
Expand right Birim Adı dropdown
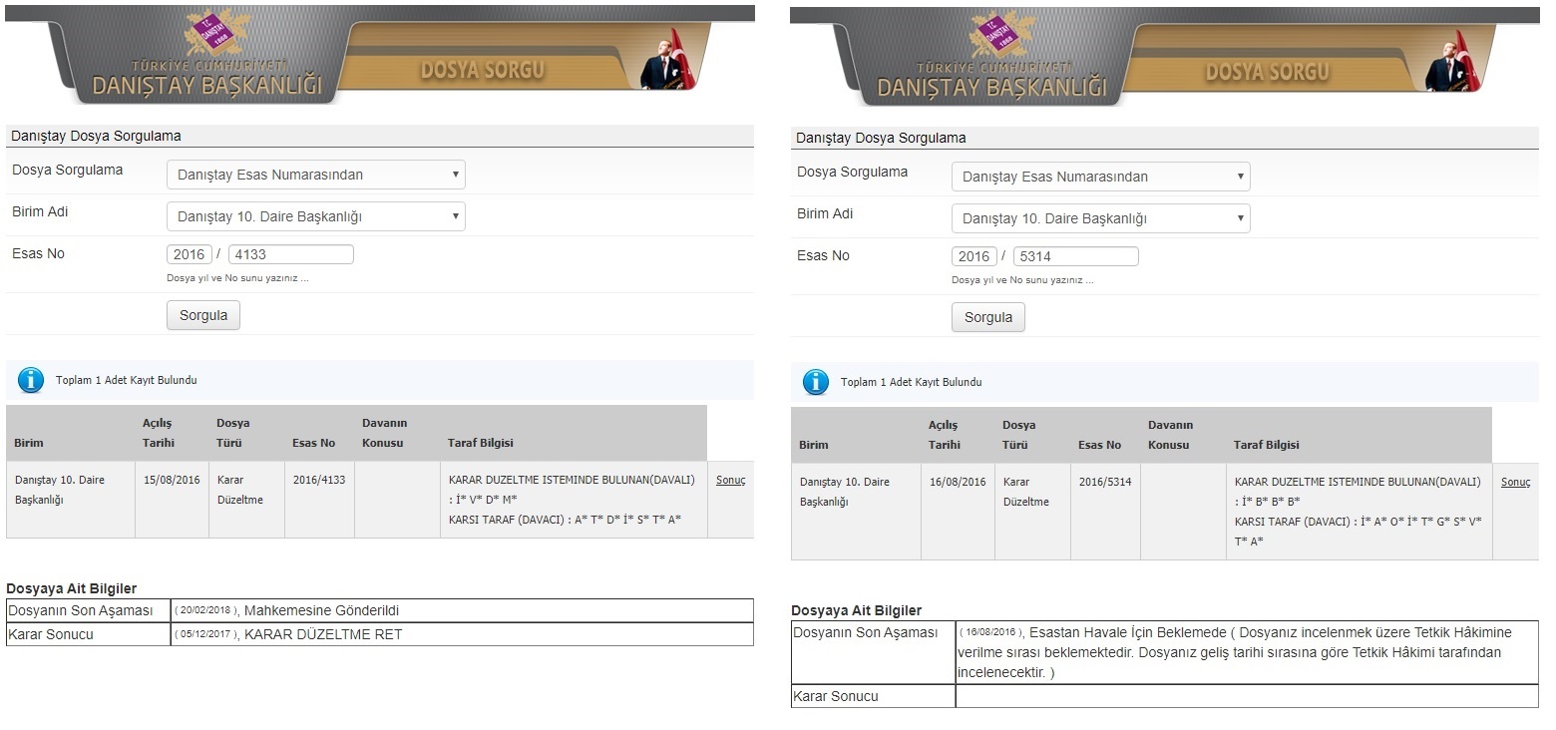(1100, 218)
